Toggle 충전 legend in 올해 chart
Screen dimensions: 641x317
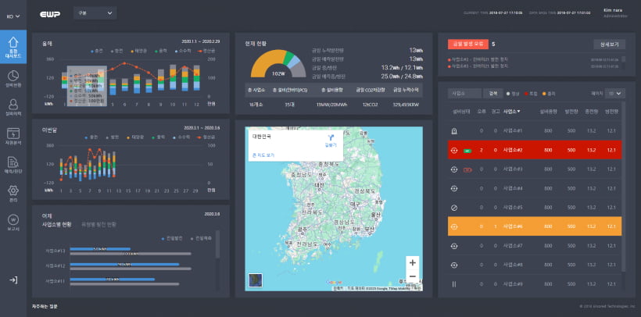[96, 51]
